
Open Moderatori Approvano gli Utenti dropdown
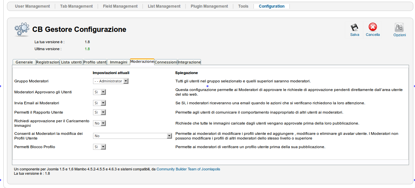tap(99, 92)
